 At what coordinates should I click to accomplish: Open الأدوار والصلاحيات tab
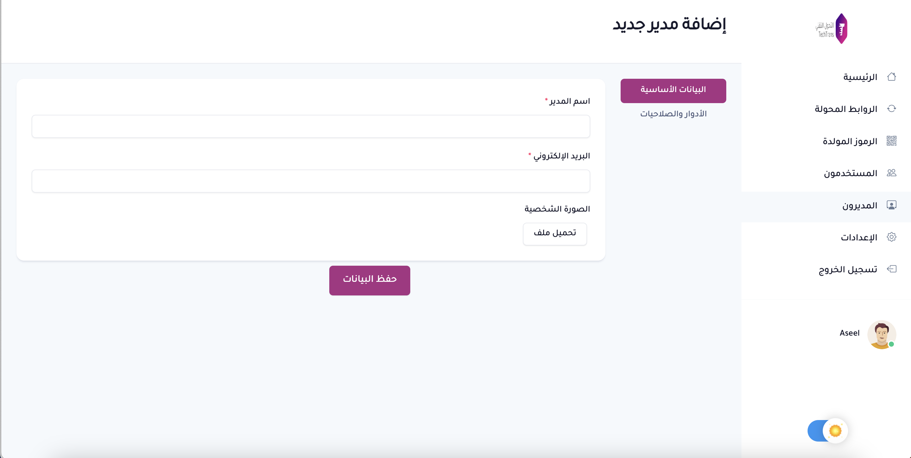(x=673, y=114)
